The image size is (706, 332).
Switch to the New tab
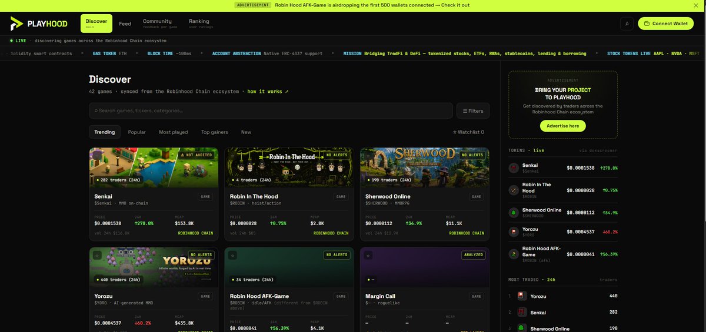pos(246,132)
